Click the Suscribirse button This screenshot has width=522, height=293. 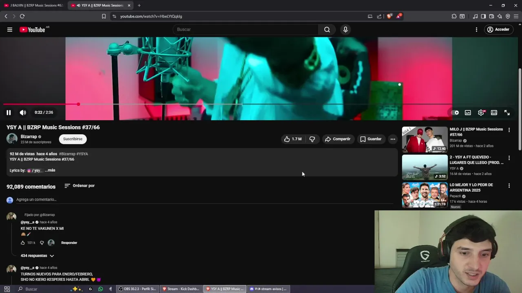(x=73, y=139)
